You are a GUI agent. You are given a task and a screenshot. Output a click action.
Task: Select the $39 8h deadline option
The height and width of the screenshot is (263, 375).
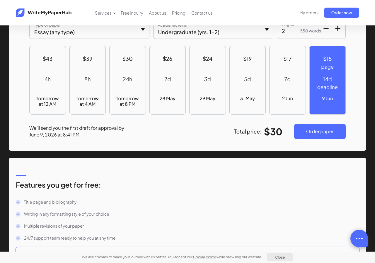[88, 80]
